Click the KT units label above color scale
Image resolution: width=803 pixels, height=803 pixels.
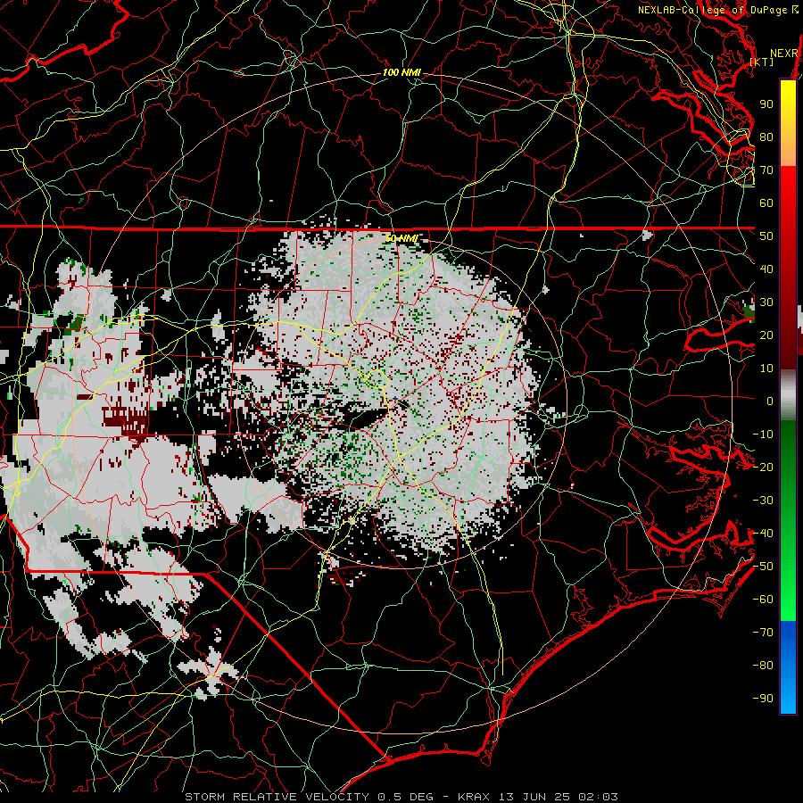(x=762, y=62)
